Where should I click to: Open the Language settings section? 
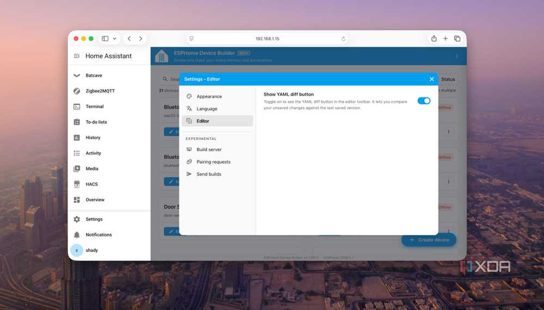(217, 109)
